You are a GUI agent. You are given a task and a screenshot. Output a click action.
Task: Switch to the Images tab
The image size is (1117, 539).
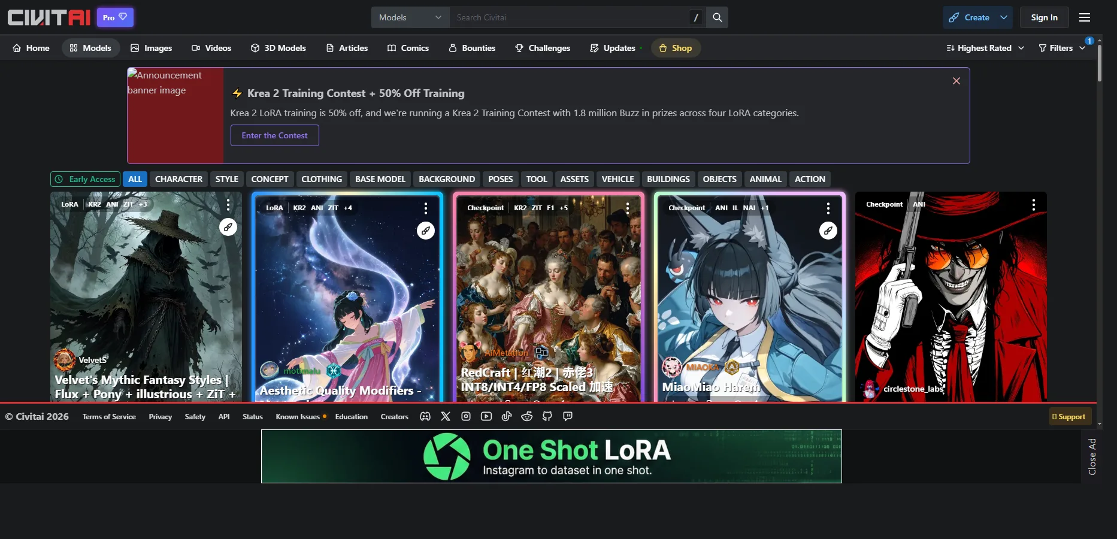point(152,48)
